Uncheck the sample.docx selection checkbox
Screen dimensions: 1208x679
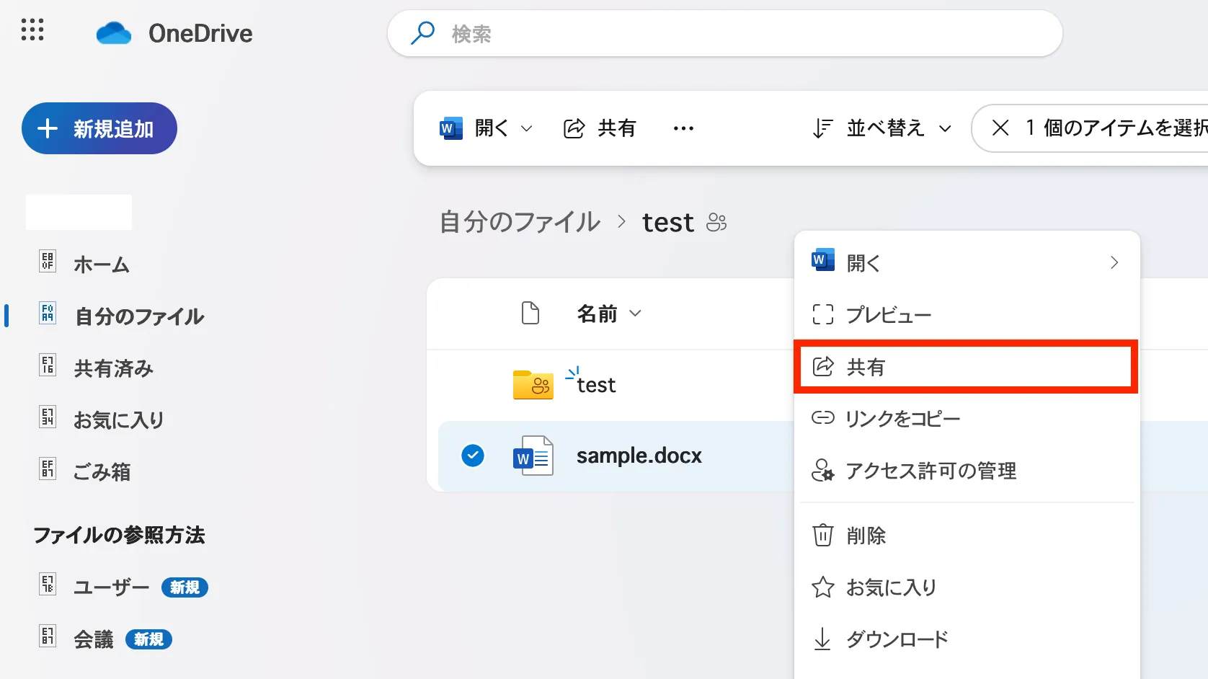[473, 456]
